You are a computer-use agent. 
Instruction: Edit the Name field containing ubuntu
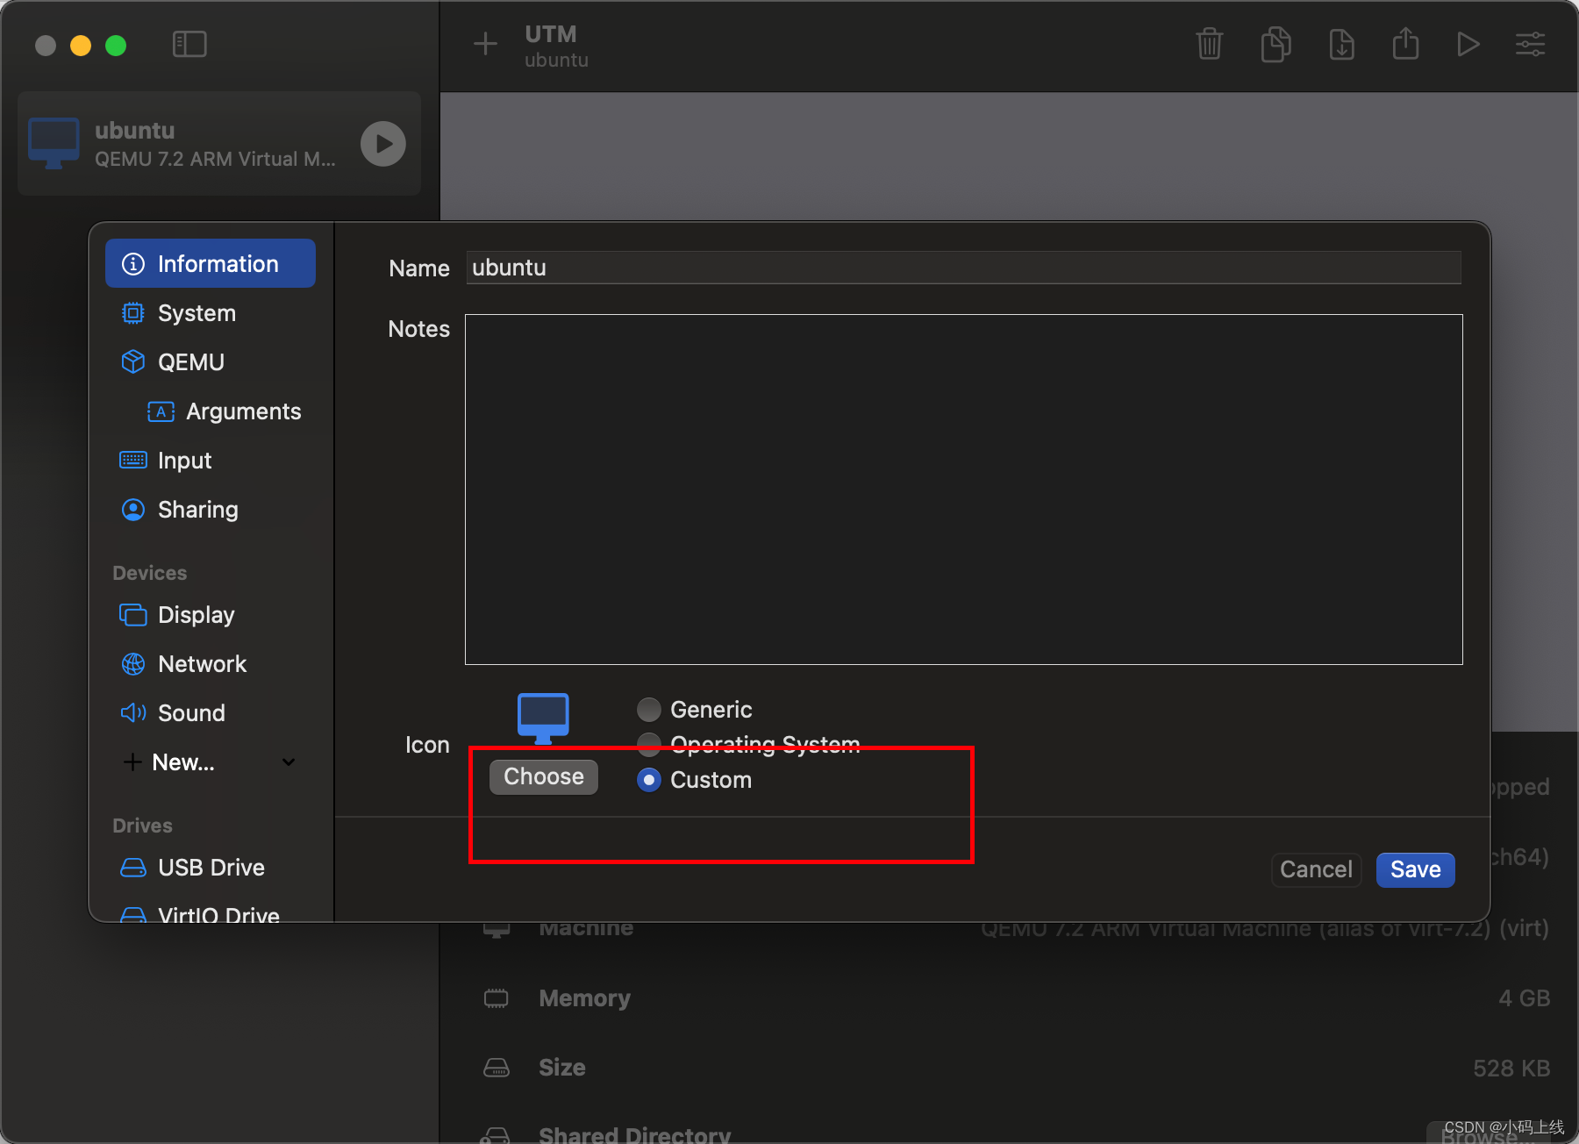point(963,268)
